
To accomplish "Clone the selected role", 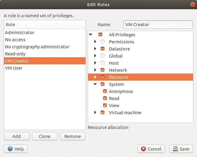I will 45,136.
